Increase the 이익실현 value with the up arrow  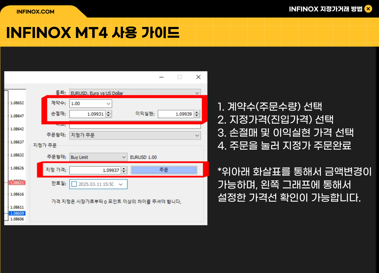pyautogui.click(x=197, y=112)
